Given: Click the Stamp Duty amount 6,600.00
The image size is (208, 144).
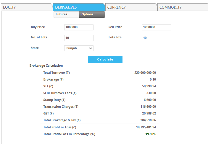Looking at the screenshot, I should [x=150, y=100].
